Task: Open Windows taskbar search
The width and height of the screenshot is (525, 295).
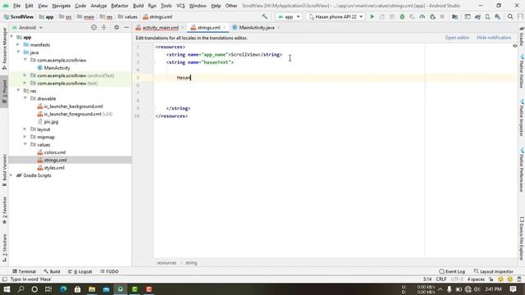Action: click(21, 289)
